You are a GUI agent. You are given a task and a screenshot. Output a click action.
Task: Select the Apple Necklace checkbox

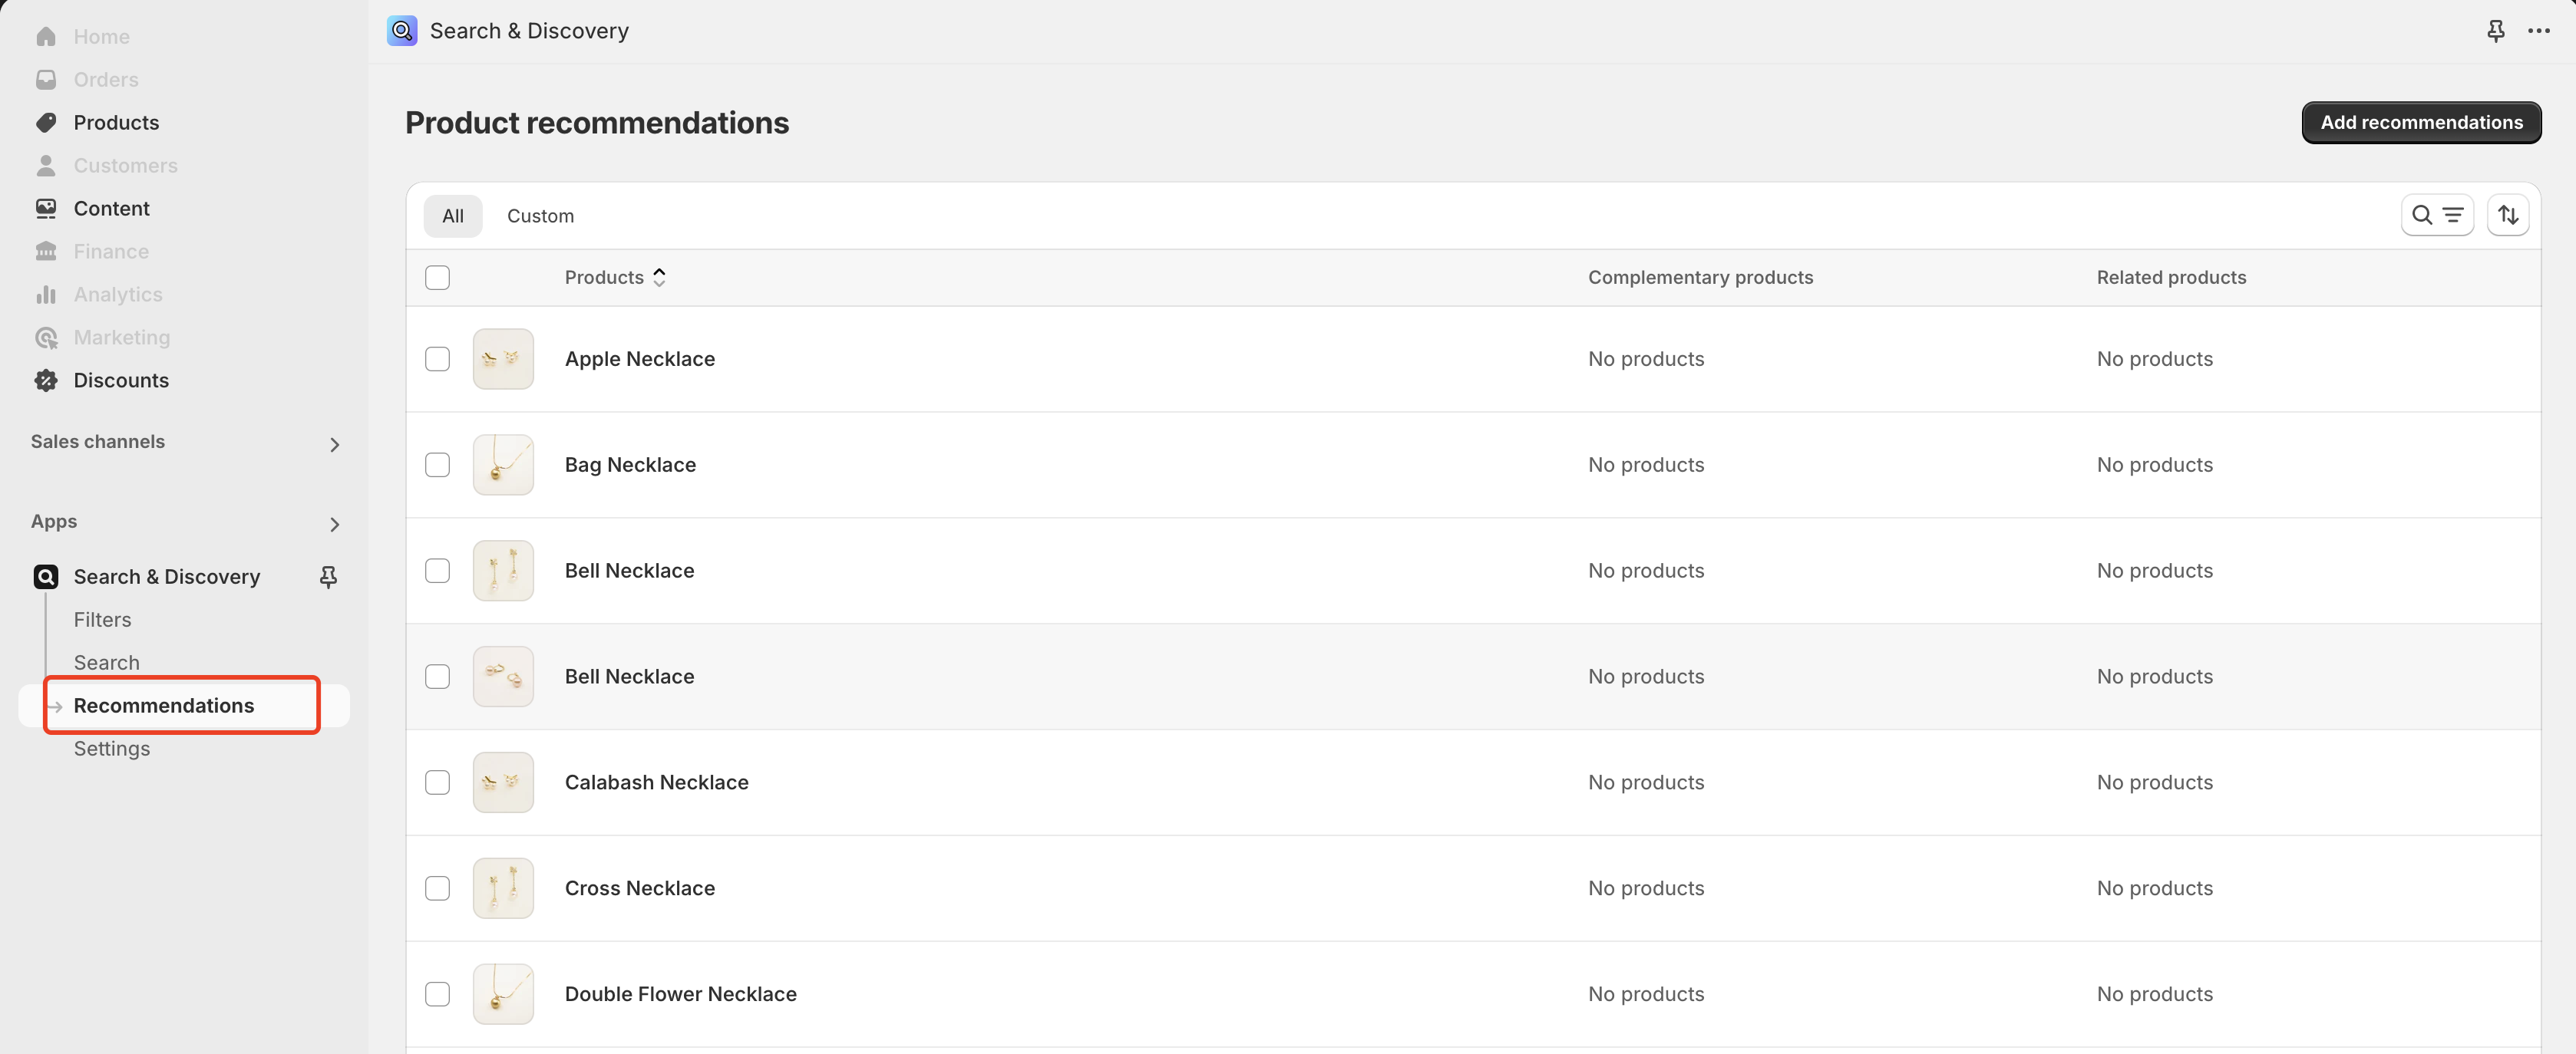[x=437, y=359]
